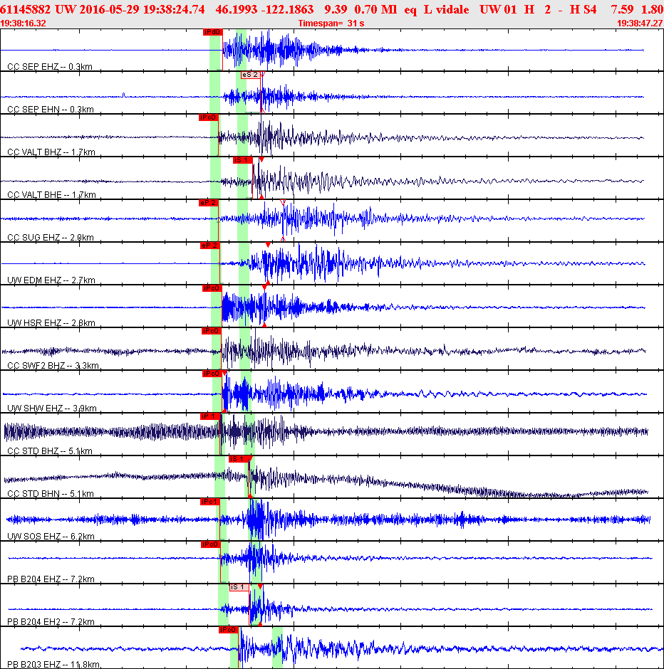Click the iPc0 pick flag on VALT BHZ
Image resolution: width=664 pixels, height=669 pixels.
click(208, 117)
